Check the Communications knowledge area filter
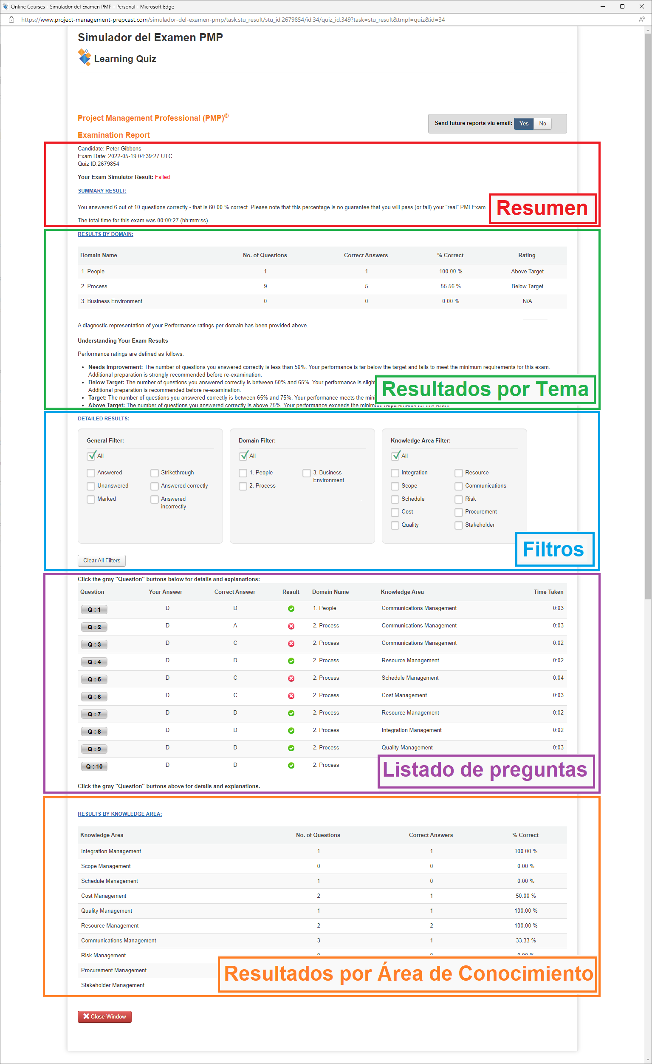Viewport: 652px width, 1064px height. point(459,486)
